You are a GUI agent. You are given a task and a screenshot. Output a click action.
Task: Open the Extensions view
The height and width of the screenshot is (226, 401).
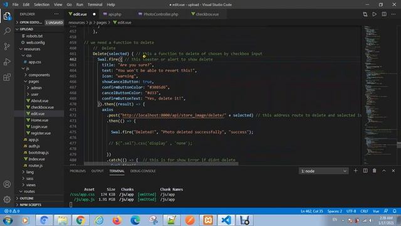coord(7,77)
